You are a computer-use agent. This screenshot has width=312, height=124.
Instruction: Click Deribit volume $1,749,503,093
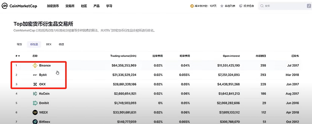(125, 103)
